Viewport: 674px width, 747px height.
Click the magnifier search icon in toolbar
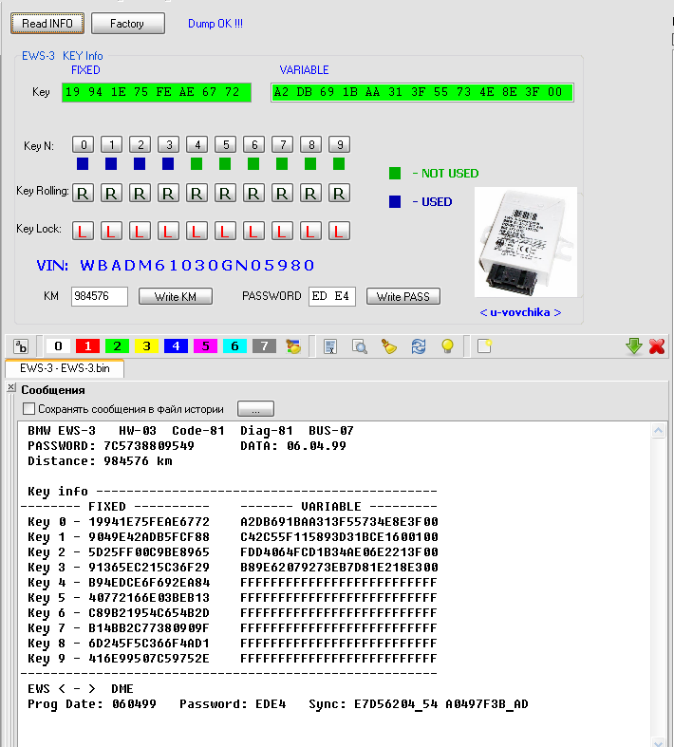359,346
